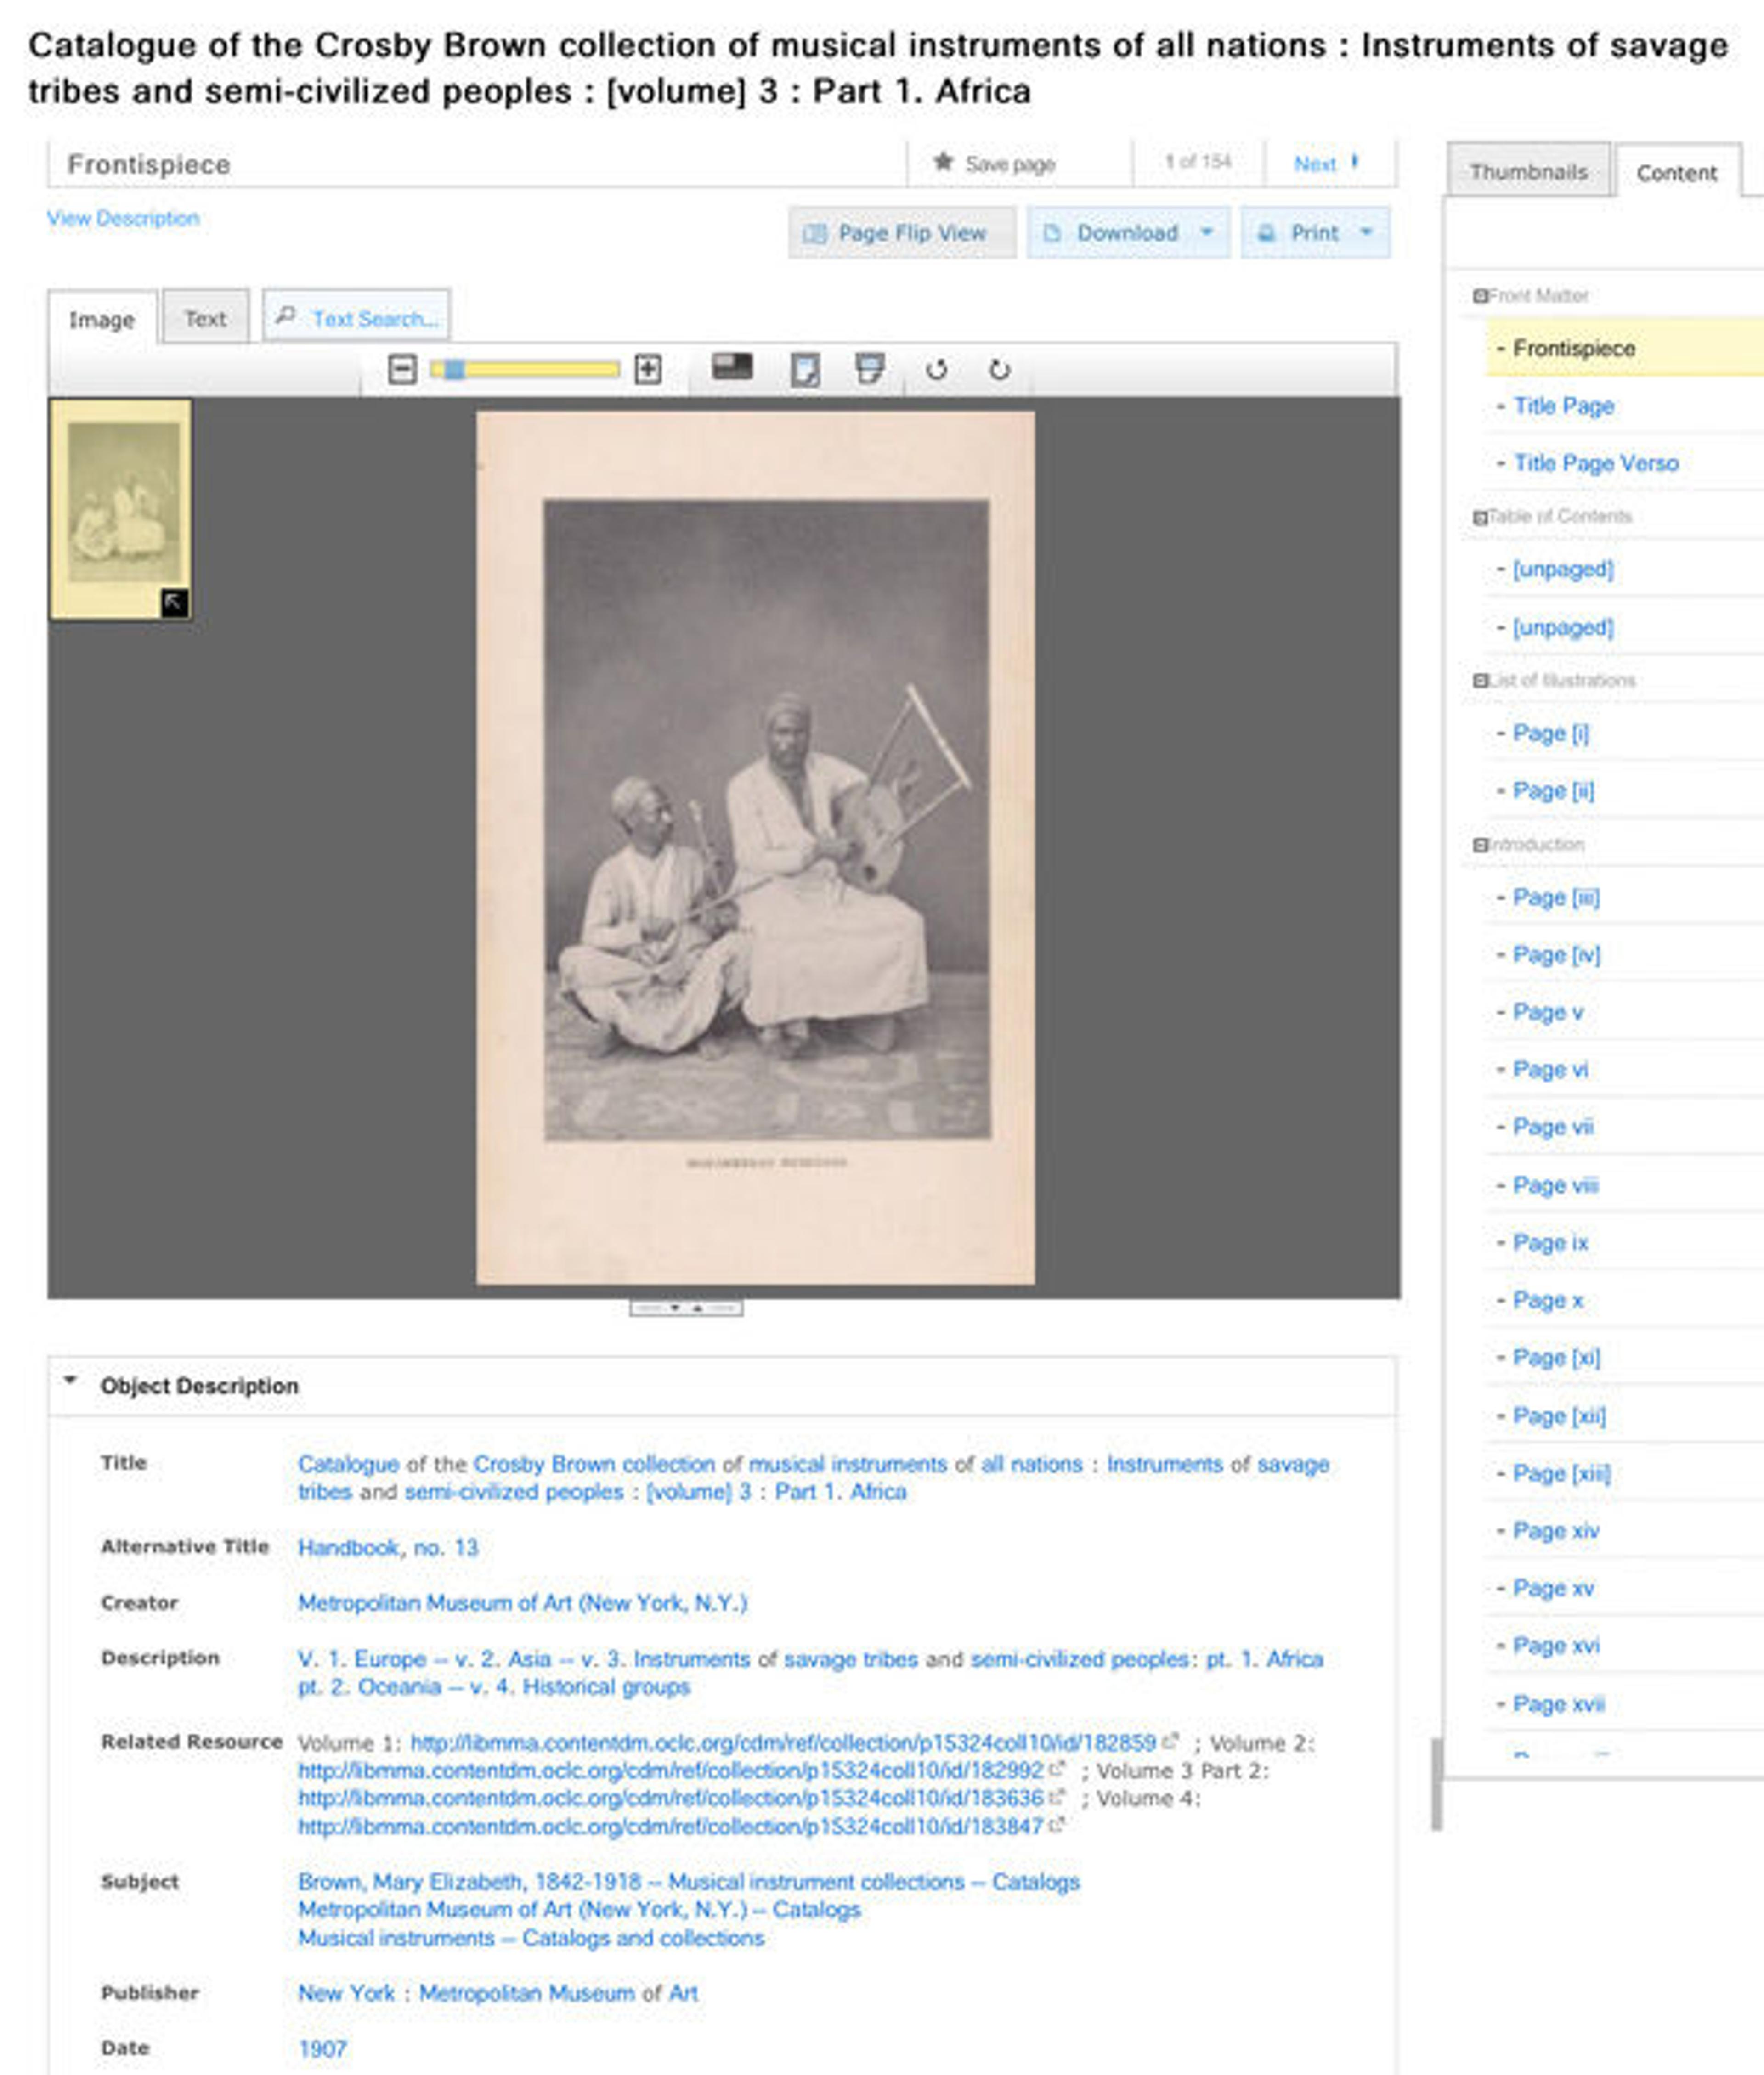This screenshot has width=1764, height=2075.
Task: Collapse the Object Description panel
Action: [70, 1380]
